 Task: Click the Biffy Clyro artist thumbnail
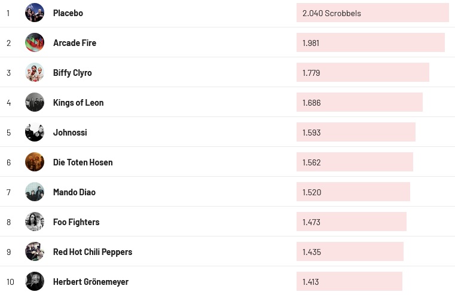35,72
